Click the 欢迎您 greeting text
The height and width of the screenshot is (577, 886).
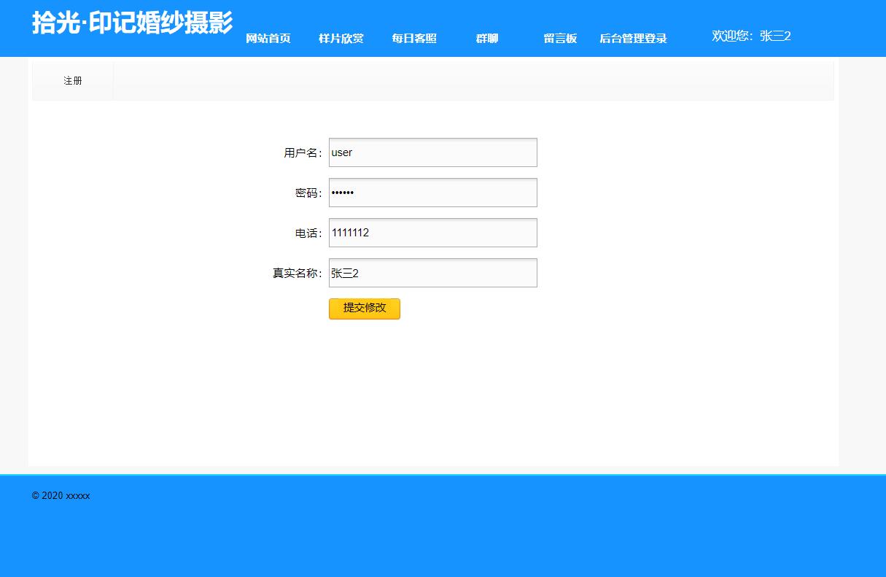[730, 36]
